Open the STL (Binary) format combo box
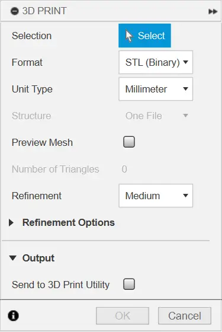 [x=156, y=62]
